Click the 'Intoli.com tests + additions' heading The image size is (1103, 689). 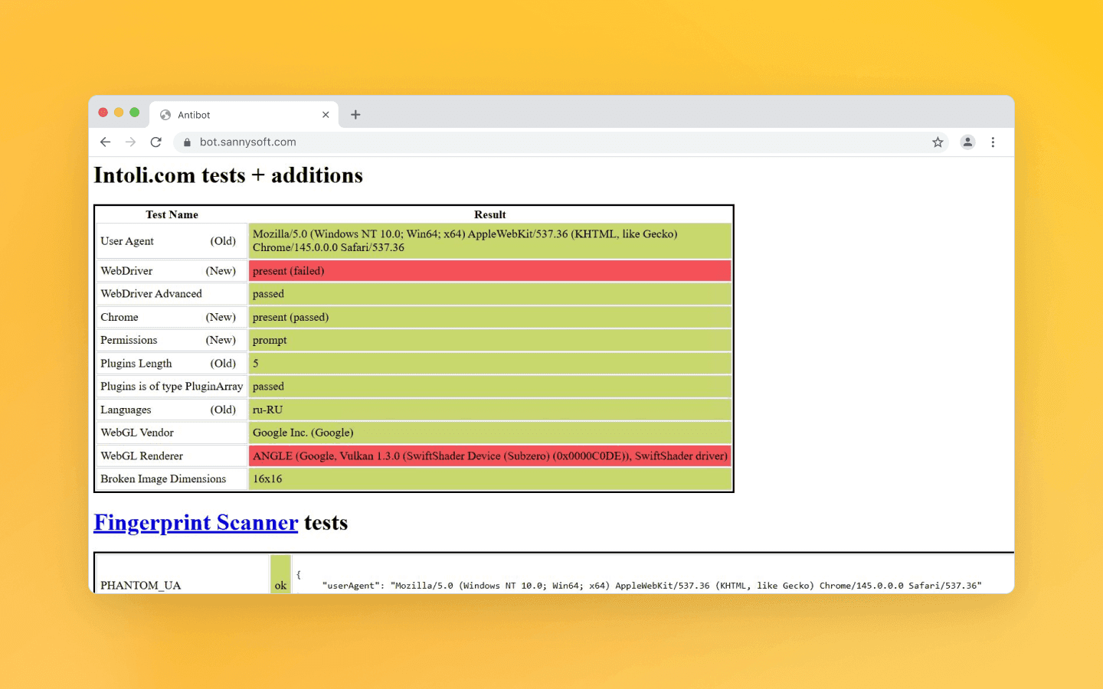point(228,175)
